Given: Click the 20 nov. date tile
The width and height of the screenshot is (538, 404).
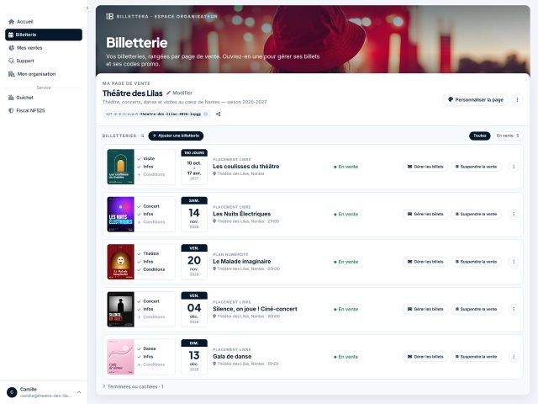Looking at the screenshot, I should tap(194, 262).
